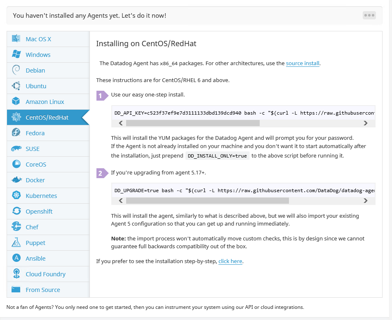Select Ansible instructions
The height and width of the screenshot is (320, 392).
[x=48, y=259]
